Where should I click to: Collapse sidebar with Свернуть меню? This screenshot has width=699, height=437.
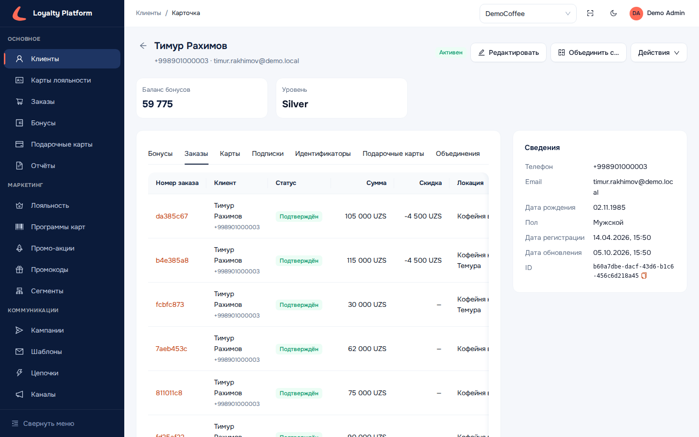point(43,423)
